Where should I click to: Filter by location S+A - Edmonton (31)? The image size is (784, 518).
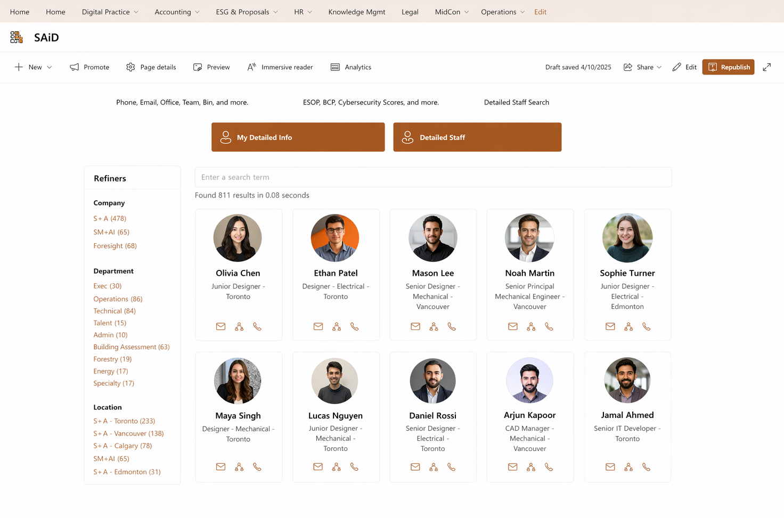pyautogui.click(x=127, y=472)
